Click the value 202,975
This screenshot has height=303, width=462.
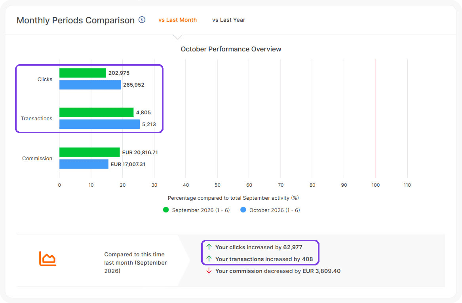click(119, 73)
